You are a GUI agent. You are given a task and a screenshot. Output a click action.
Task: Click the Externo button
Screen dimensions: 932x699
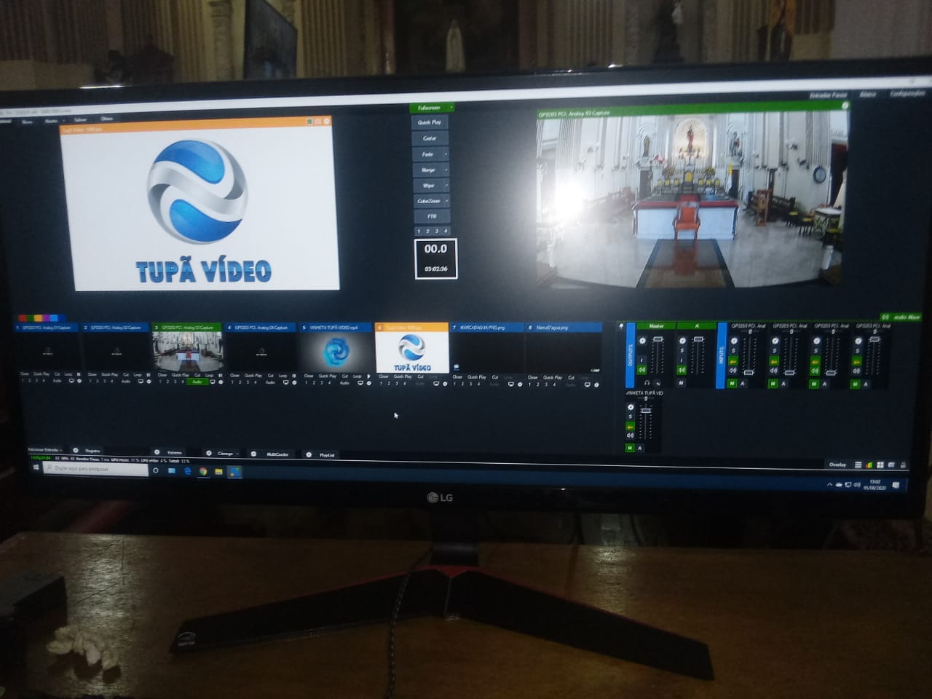pyautogui.click(x=175, y=452)
